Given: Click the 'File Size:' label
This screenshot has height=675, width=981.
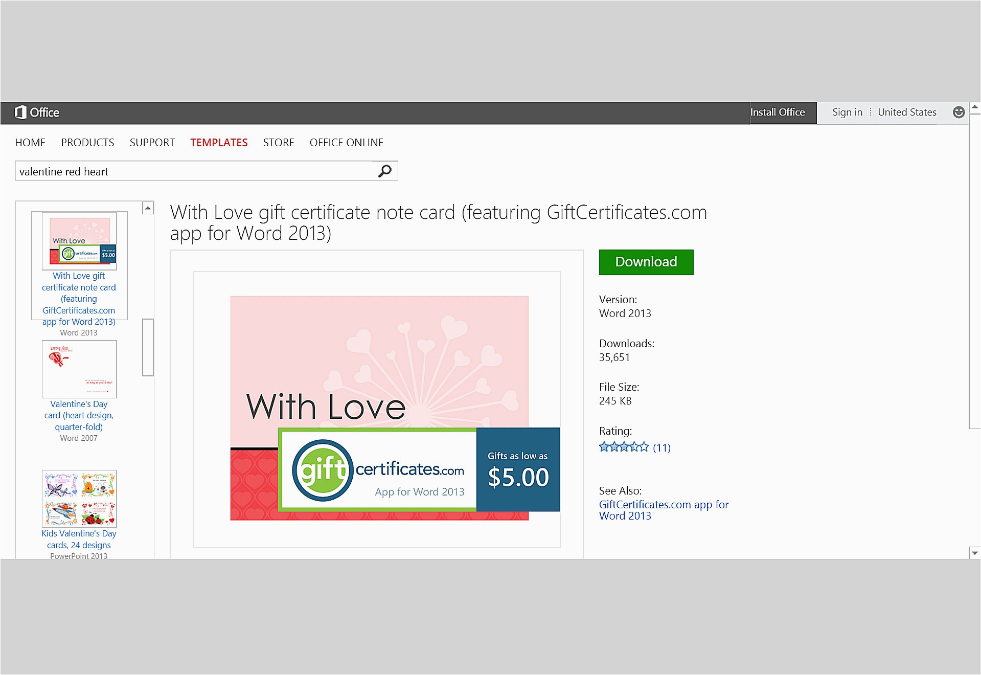Looking at the screenshot, I should [x=619, y=387].
